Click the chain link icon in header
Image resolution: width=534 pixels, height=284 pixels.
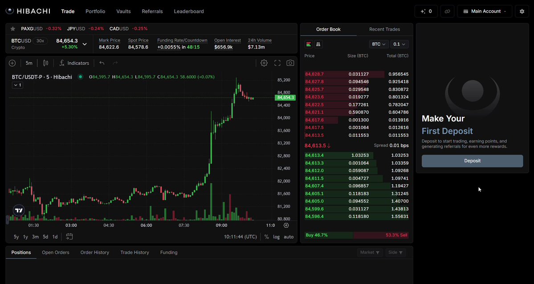448,11
